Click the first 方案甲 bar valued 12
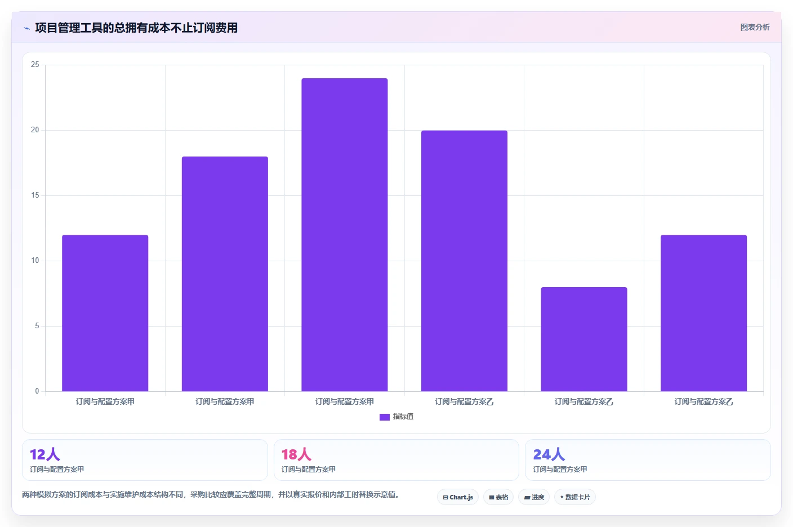The image size is (793, 527). tap(105, 313)
